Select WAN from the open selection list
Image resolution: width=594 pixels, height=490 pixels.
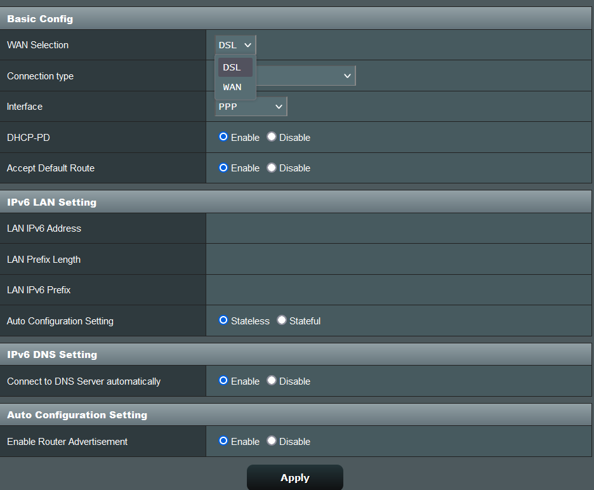tap(232, 87)
